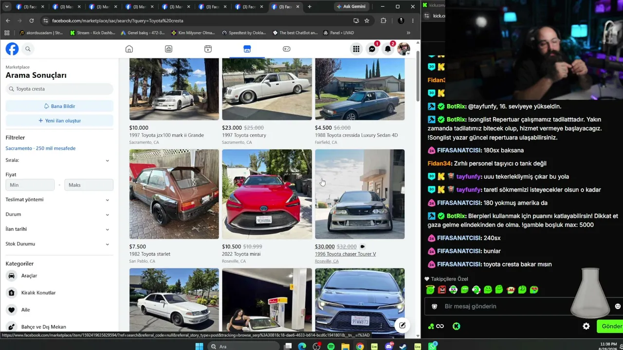Select the Bahçe ve Dış Mekan category

point(59,327)
